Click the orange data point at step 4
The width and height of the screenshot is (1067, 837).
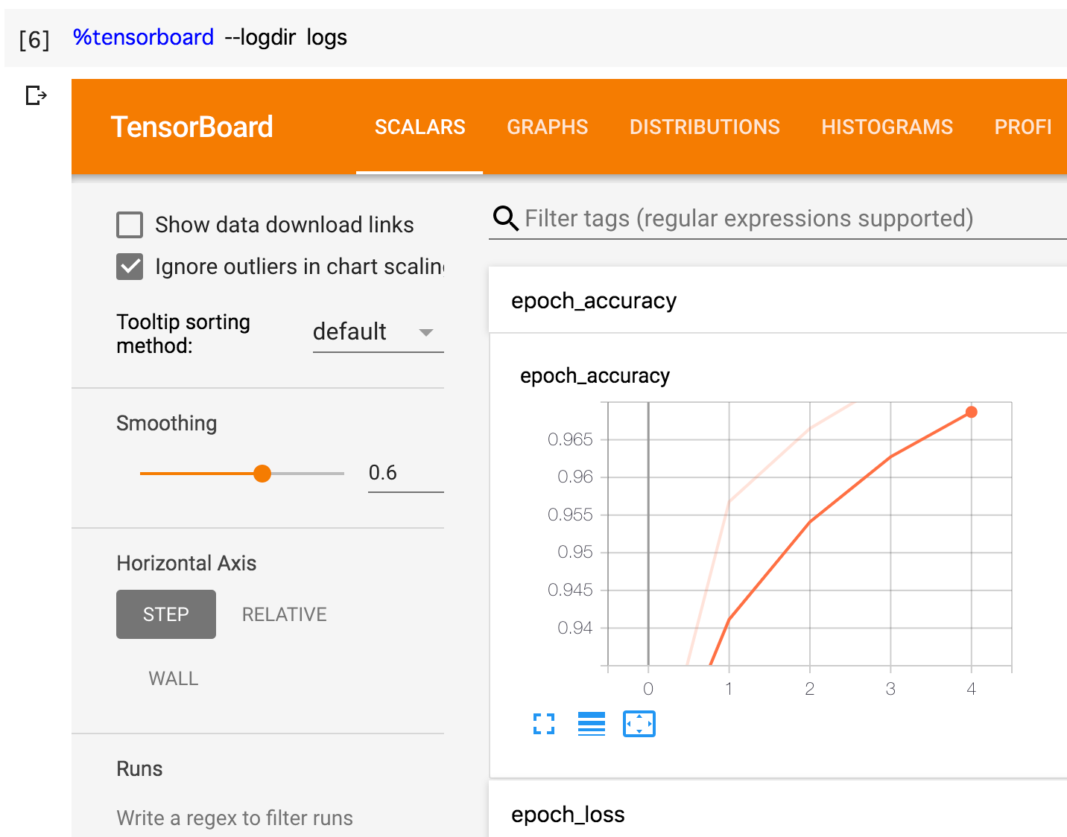tap(971, 412)
